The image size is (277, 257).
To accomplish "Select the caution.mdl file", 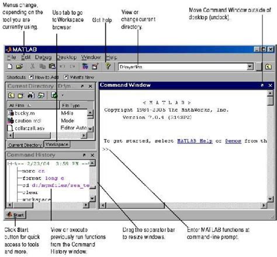I will [25, 121].
